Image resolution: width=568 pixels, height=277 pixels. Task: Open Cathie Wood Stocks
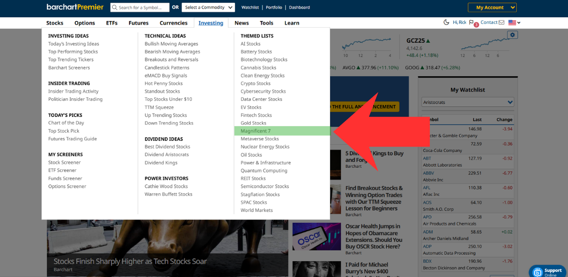tap(166, 186)
